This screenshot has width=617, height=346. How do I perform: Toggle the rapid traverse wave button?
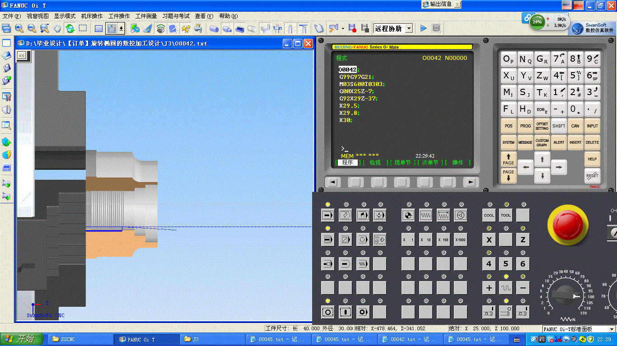(506, 288)
